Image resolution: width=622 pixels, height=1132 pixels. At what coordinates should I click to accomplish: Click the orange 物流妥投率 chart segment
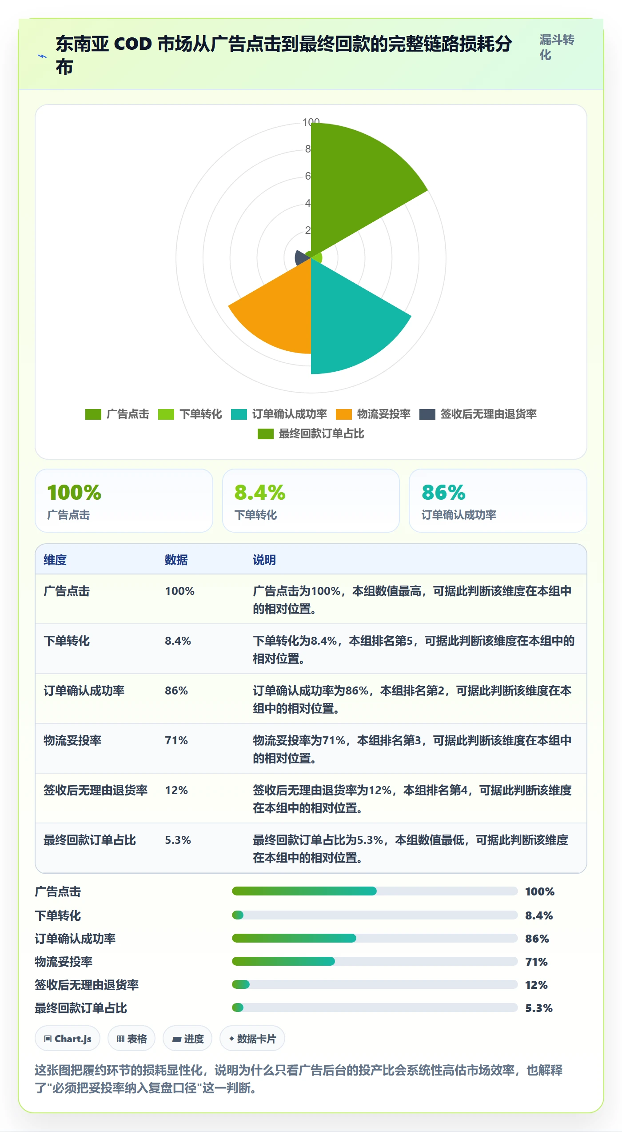point(280,311)
